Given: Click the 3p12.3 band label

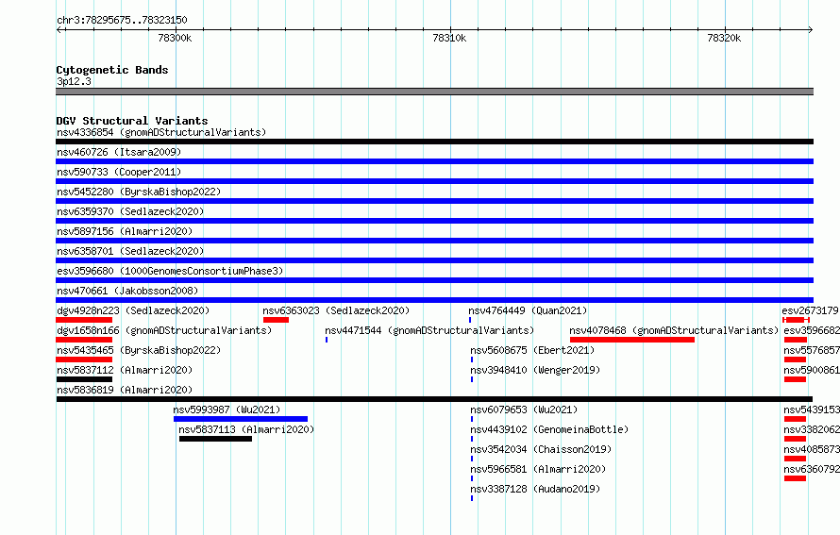Looking at the screenshot, I should 74,81.
